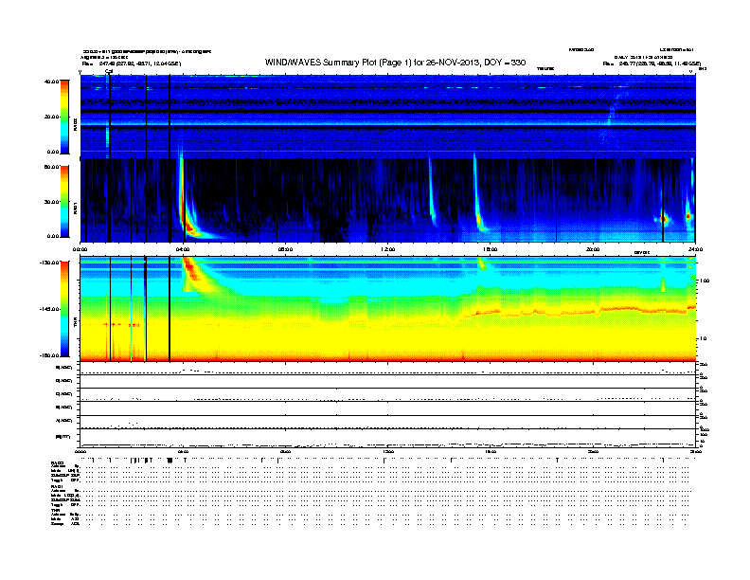Click the 26-NOV-2013 date in the title
Image resolution: width=750 pixels, height=580 pixels.
[453, 63]
